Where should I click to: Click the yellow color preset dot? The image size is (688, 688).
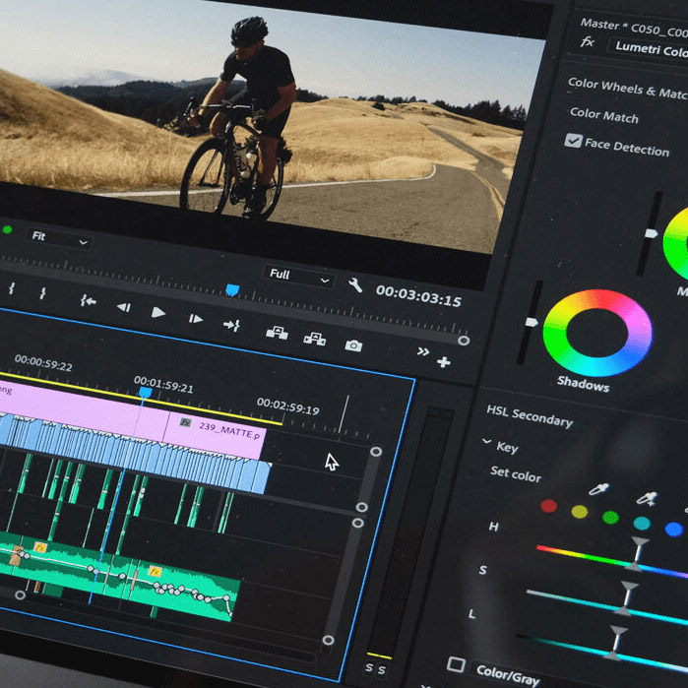580,512
